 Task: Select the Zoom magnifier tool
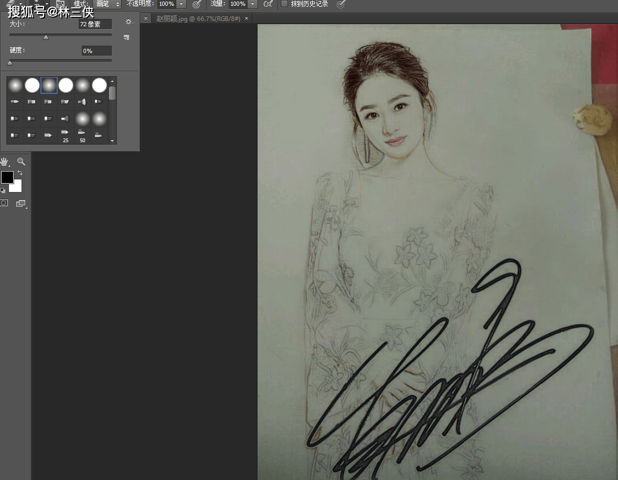[22, 162]
